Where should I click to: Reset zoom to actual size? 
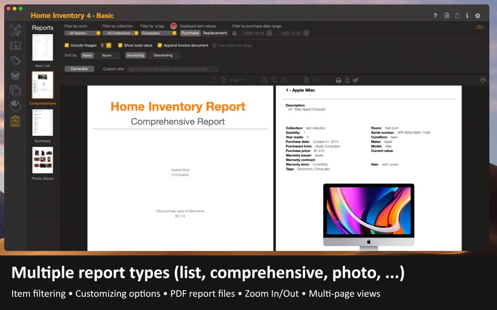point(275,80)
